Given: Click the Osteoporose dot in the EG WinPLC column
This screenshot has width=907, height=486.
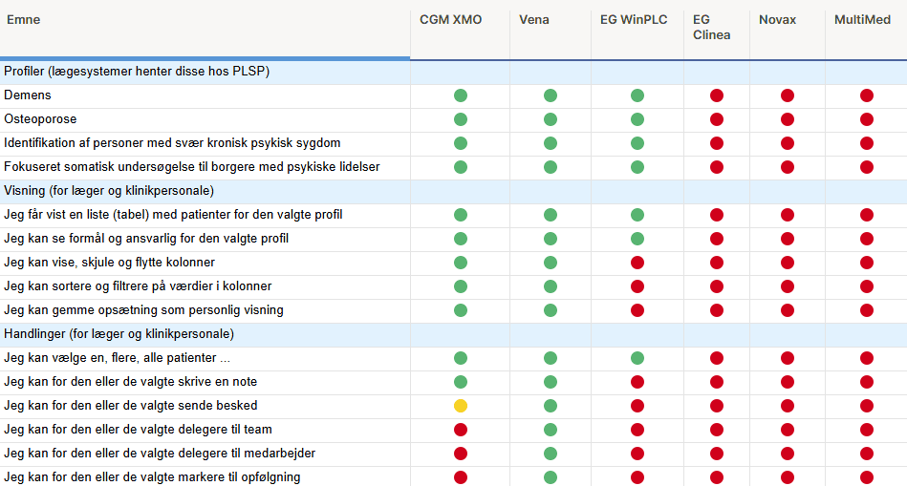Looking at the screenshot, I should pyautogui.click(x=637, y=119).
